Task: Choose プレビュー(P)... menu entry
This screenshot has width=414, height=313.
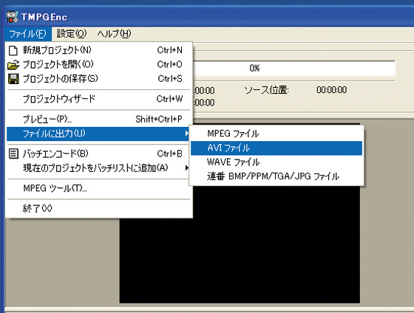Action: tap(98, 119)
